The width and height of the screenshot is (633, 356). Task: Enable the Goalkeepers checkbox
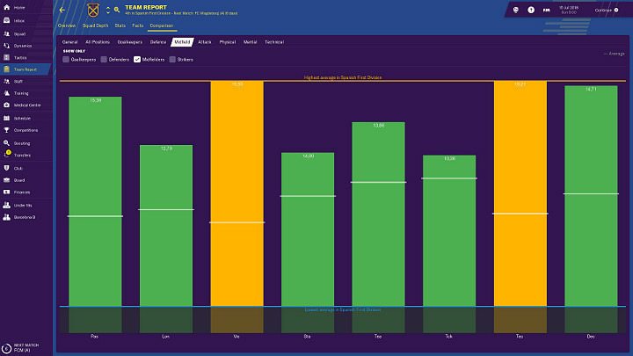[66, 60]
